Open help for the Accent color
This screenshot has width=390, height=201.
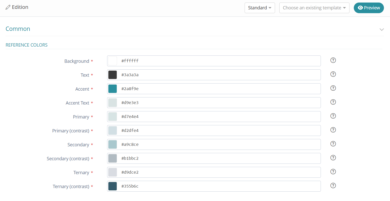tap(333, 88)
